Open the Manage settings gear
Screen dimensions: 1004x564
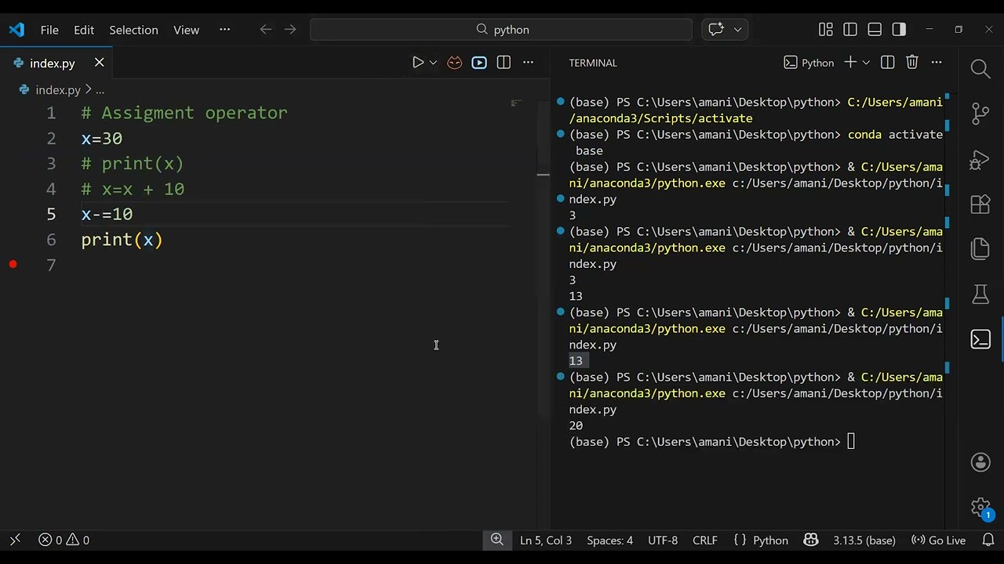pos(980,508)
